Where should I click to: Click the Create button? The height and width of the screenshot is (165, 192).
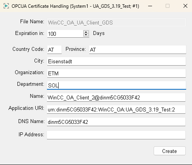(x=170, y=151)
